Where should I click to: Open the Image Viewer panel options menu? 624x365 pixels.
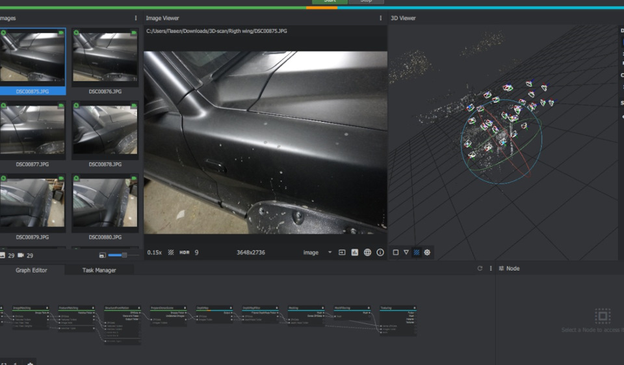coord(380,18)
